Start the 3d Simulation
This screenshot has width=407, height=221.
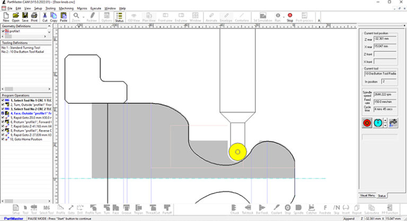pyautogui.click(x=263, y=17)
